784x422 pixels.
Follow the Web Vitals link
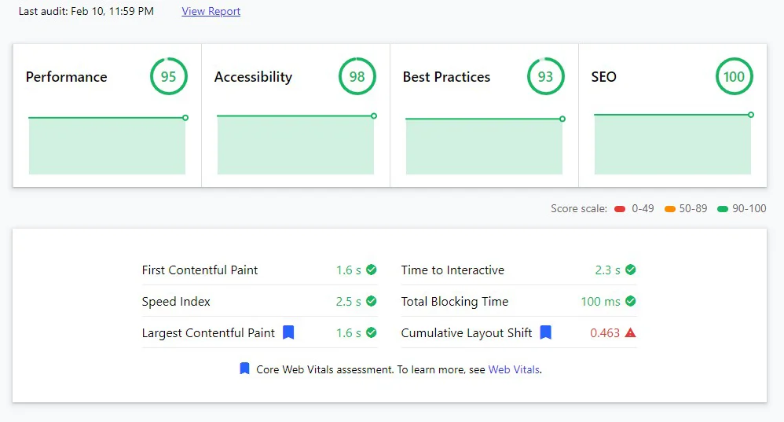click(514, 369)
